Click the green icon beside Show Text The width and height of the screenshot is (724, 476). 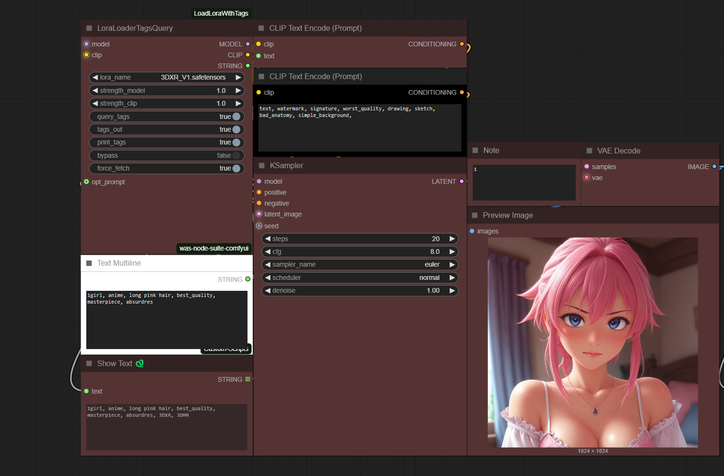tap(139, 364)
